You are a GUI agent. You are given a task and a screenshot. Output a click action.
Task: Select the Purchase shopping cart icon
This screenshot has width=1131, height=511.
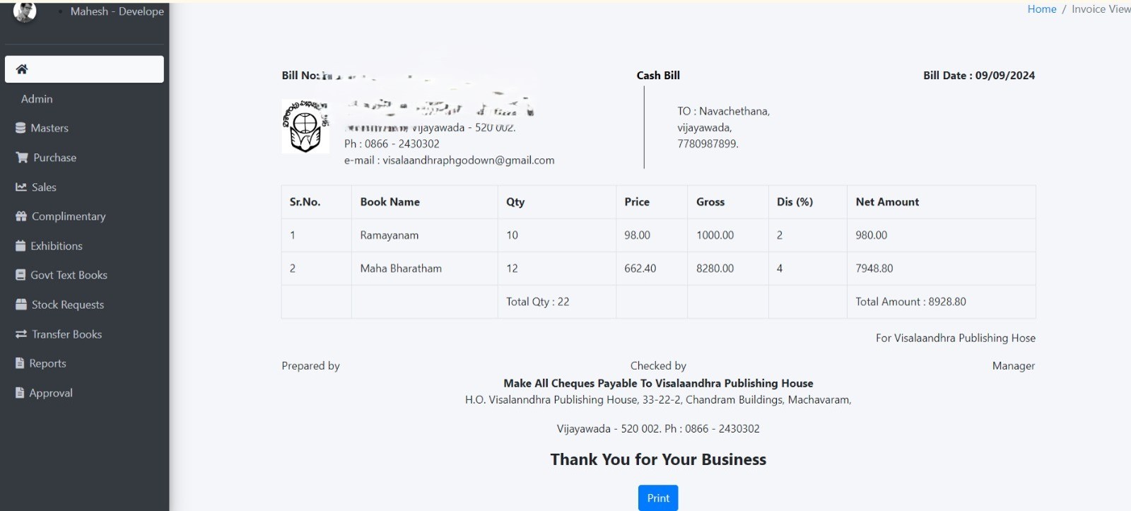click(x=20, y=157)
